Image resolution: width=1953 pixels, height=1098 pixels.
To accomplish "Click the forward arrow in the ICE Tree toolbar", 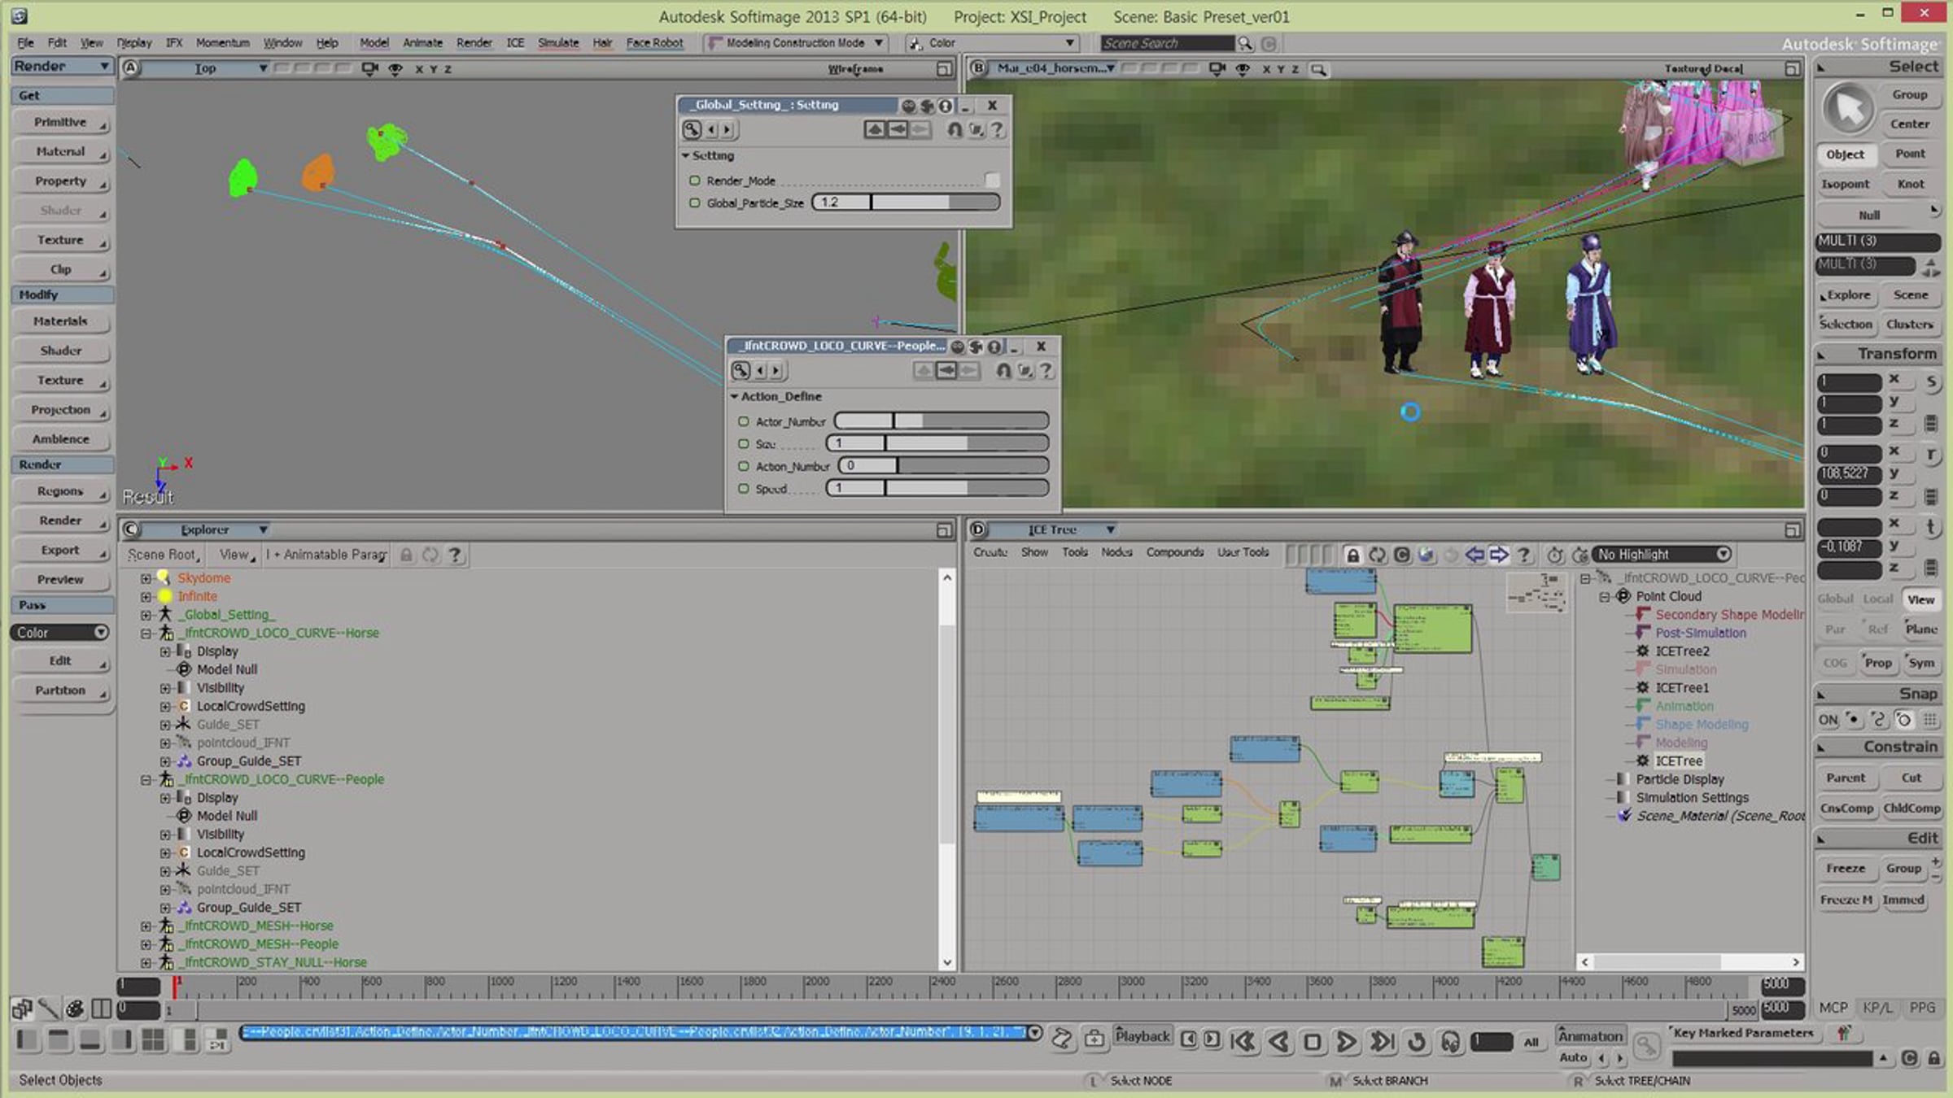I will tap(1499, 555).
